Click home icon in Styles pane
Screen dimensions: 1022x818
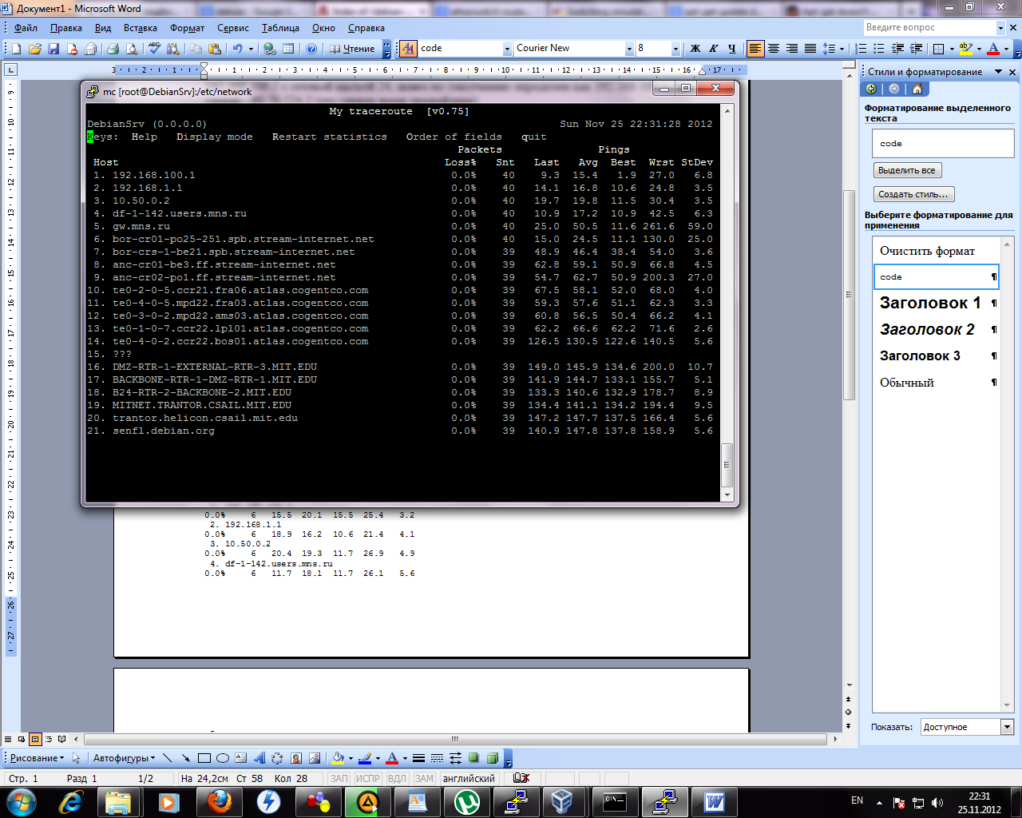(917, 89)
